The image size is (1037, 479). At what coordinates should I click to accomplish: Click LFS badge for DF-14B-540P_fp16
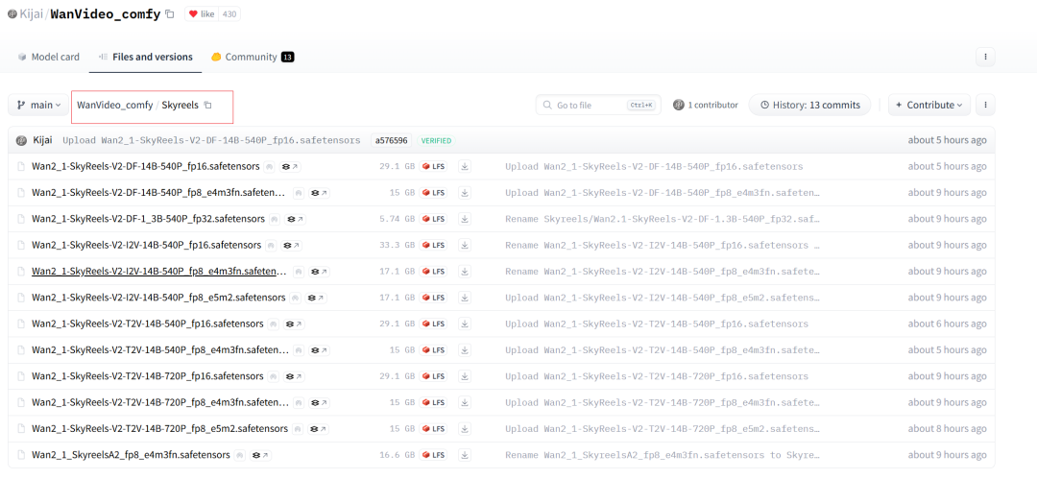433,167
